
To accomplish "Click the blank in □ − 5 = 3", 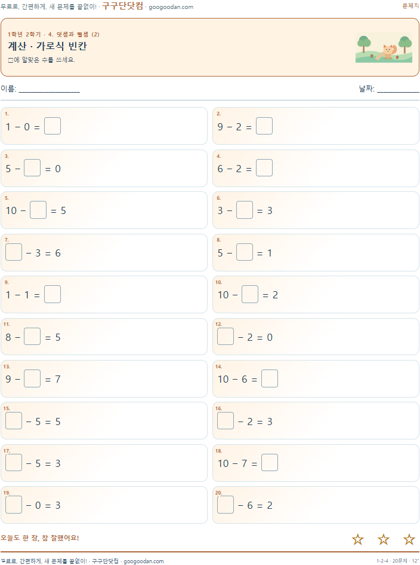I will coord(14,463).
